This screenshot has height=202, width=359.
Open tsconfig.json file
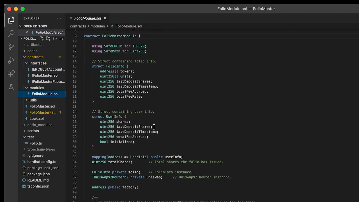38,187
